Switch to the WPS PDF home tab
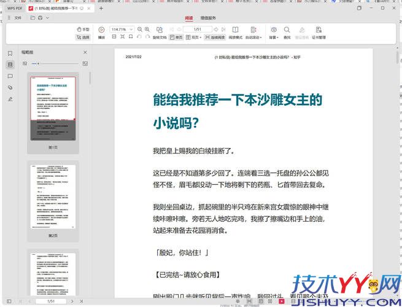 (15, 8)
